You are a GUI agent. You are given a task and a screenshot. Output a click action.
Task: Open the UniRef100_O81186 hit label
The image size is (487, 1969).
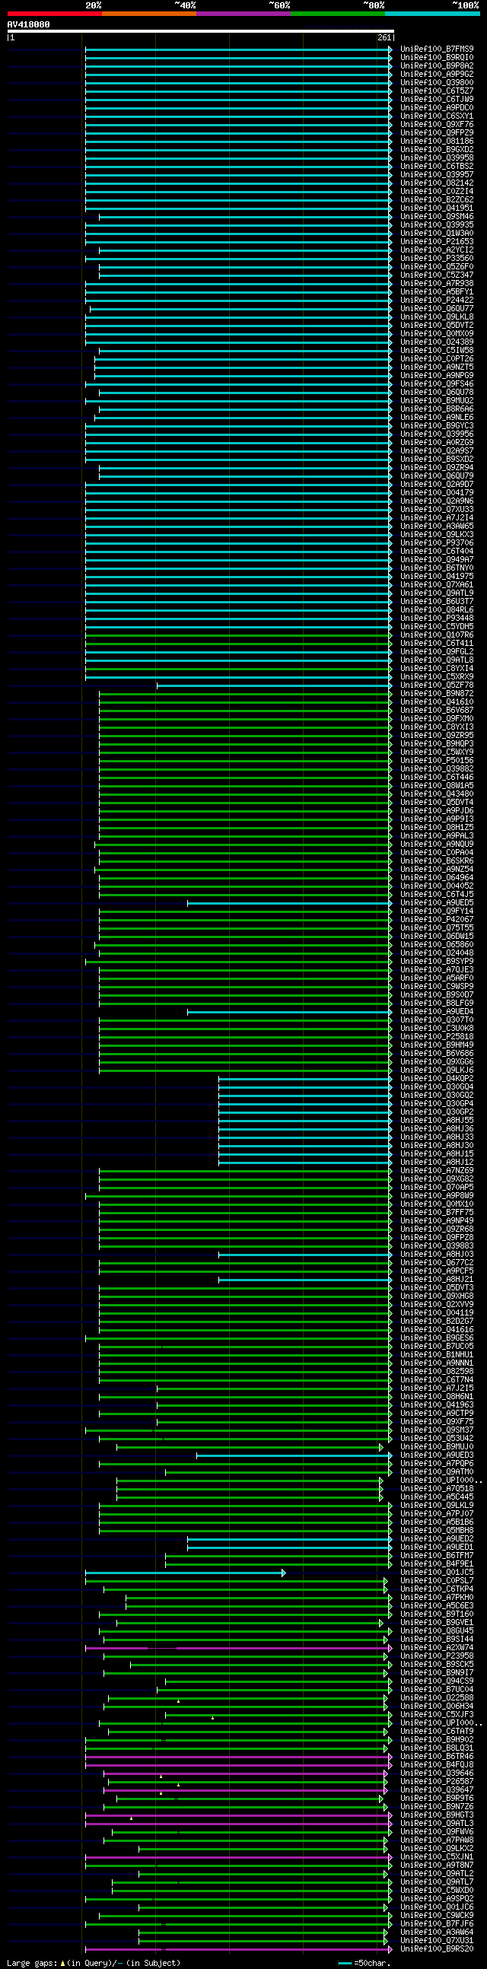(x=437, y=142)
